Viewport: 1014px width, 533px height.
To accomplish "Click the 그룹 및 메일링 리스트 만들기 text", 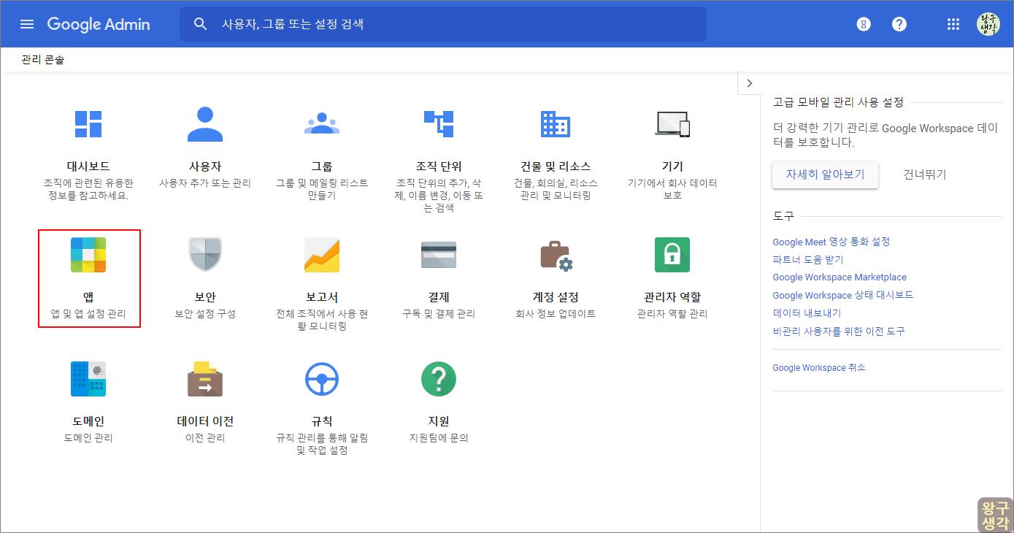I will [322, 189].
